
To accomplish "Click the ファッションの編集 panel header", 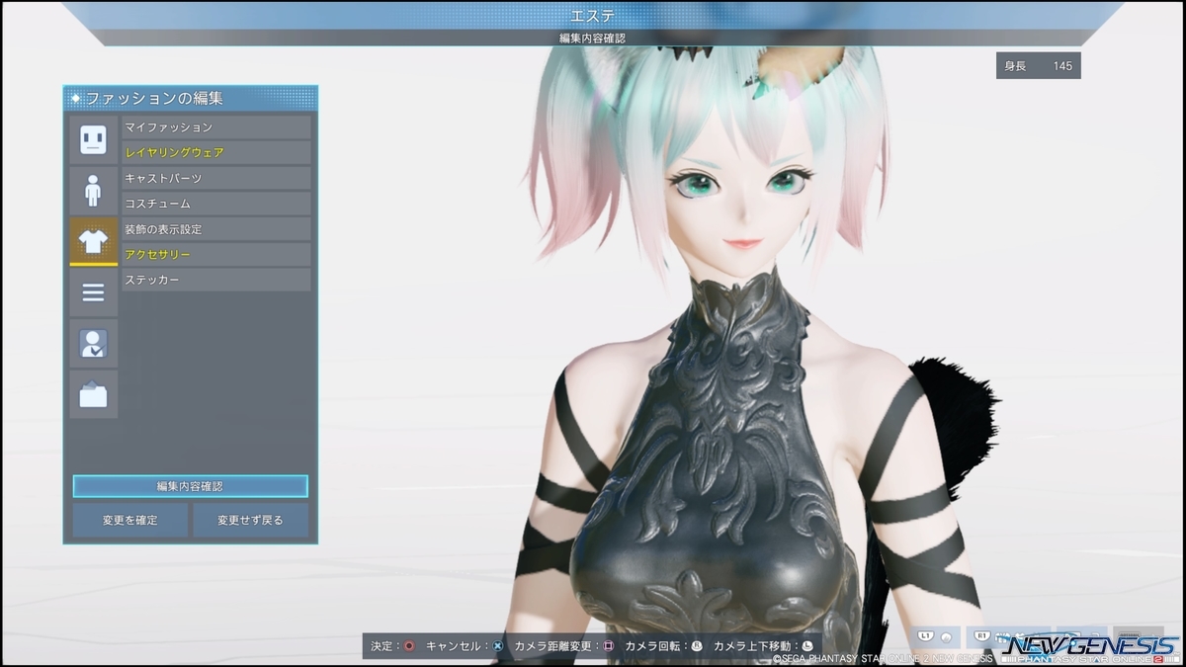I will point(191,98).
